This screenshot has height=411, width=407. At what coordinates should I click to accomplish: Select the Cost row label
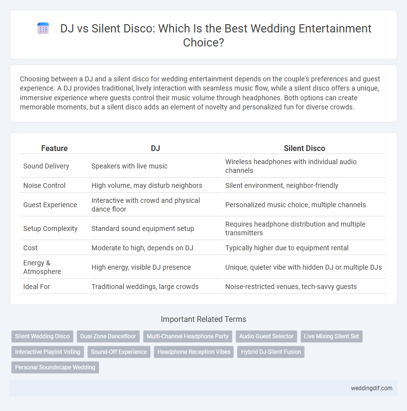click(x=31, y=248)
